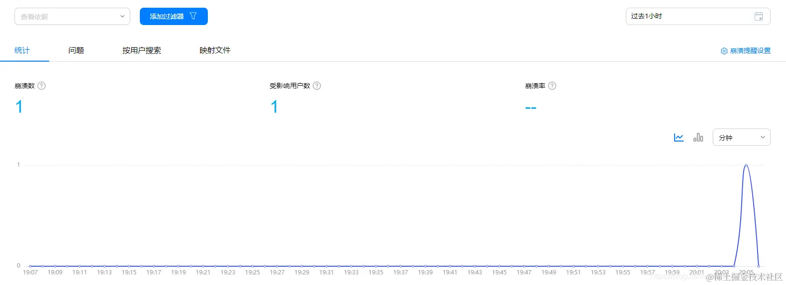Click the 19:35 axis label
Viewport: 786px width, 285px height.
click(376, 272)
